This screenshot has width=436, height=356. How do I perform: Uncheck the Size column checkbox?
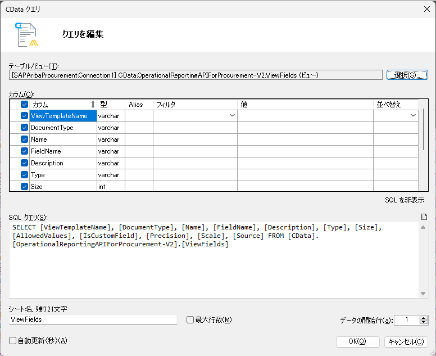25,186
